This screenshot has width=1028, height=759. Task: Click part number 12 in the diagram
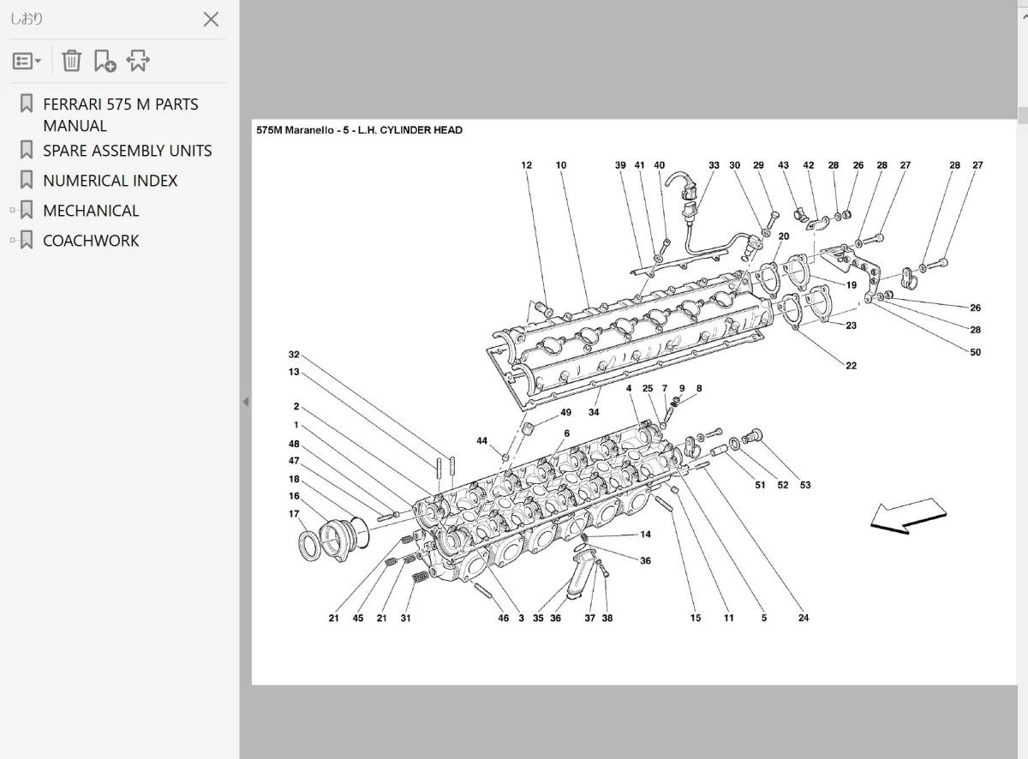pos(526,165)
